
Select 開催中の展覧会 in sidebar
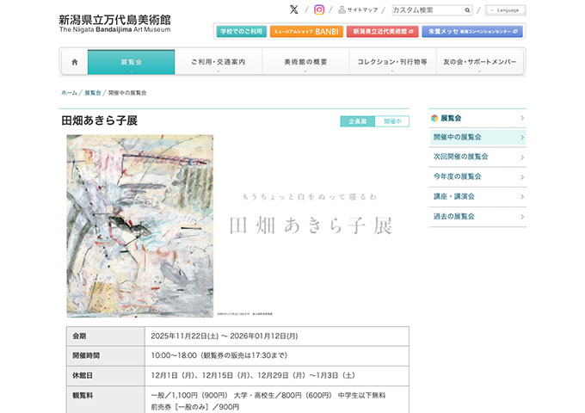477,138
